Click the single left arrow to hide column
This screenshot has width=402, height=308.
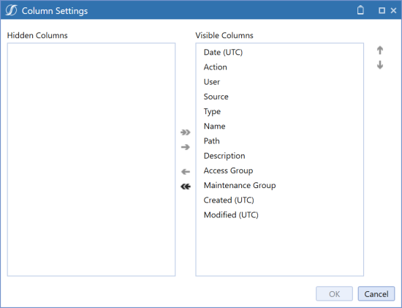pyautogui.click(x=186, y=172)
